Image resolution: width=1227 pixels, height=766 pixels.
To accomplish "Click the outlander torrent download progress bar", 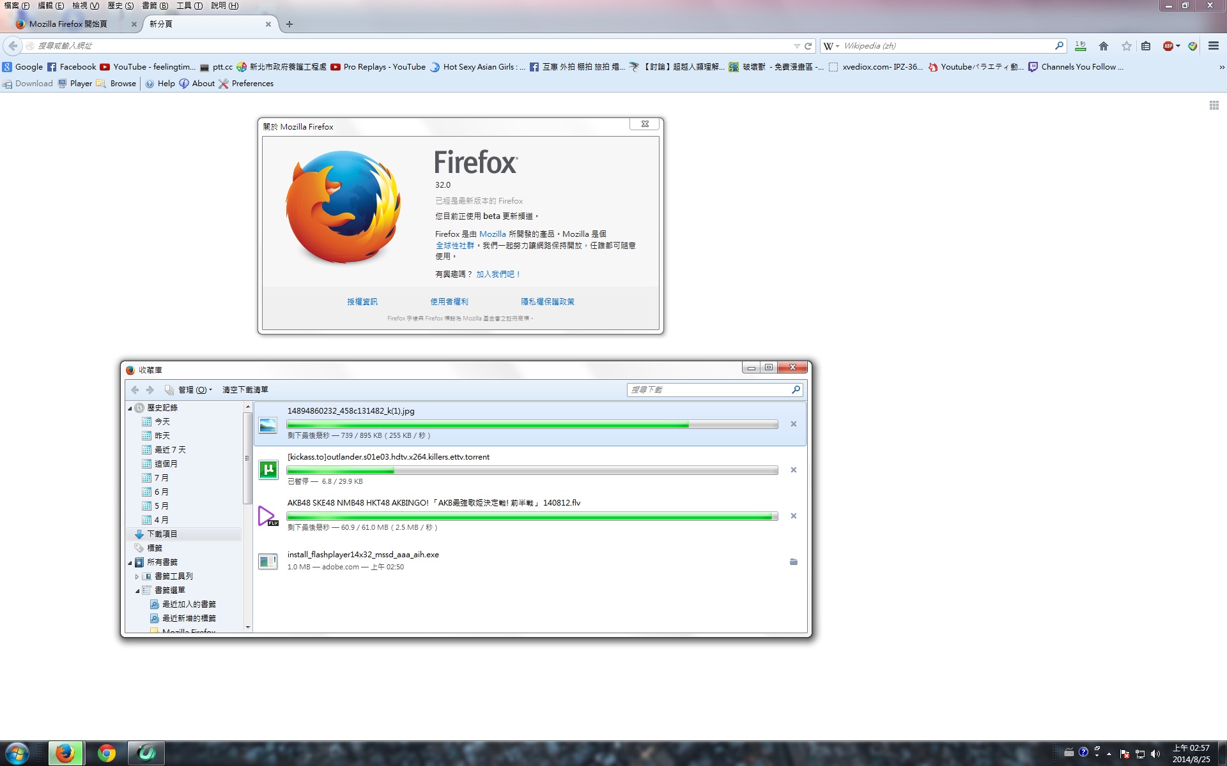I will [x=532, y=470].
